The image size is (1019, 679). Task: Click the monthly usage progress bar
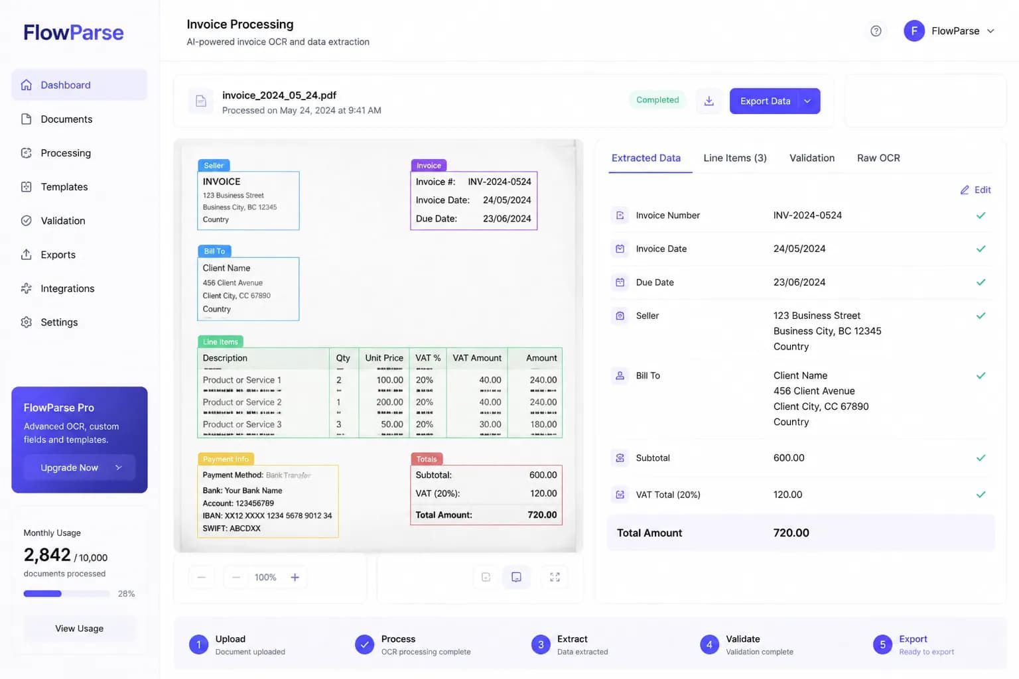pyautogui.click(x=66, y=594)
